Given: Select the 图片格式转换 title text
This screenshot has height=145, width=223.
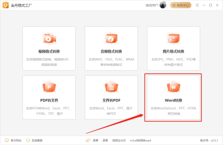Looking at the screenshot, I should click(173, 52).
